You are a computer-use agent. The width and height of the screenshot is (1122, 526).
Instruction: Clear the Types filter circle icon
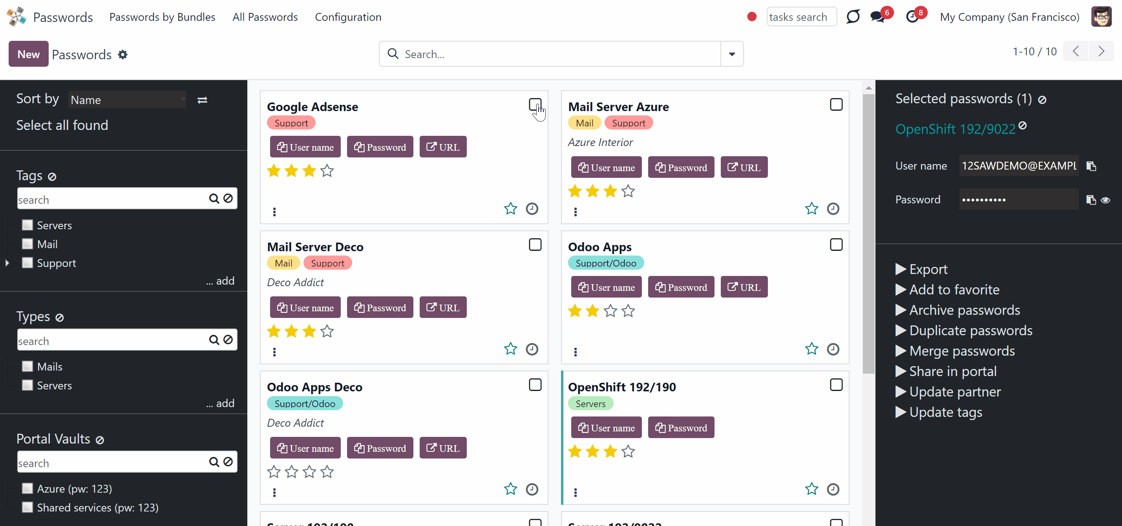(x=60, y=318)
